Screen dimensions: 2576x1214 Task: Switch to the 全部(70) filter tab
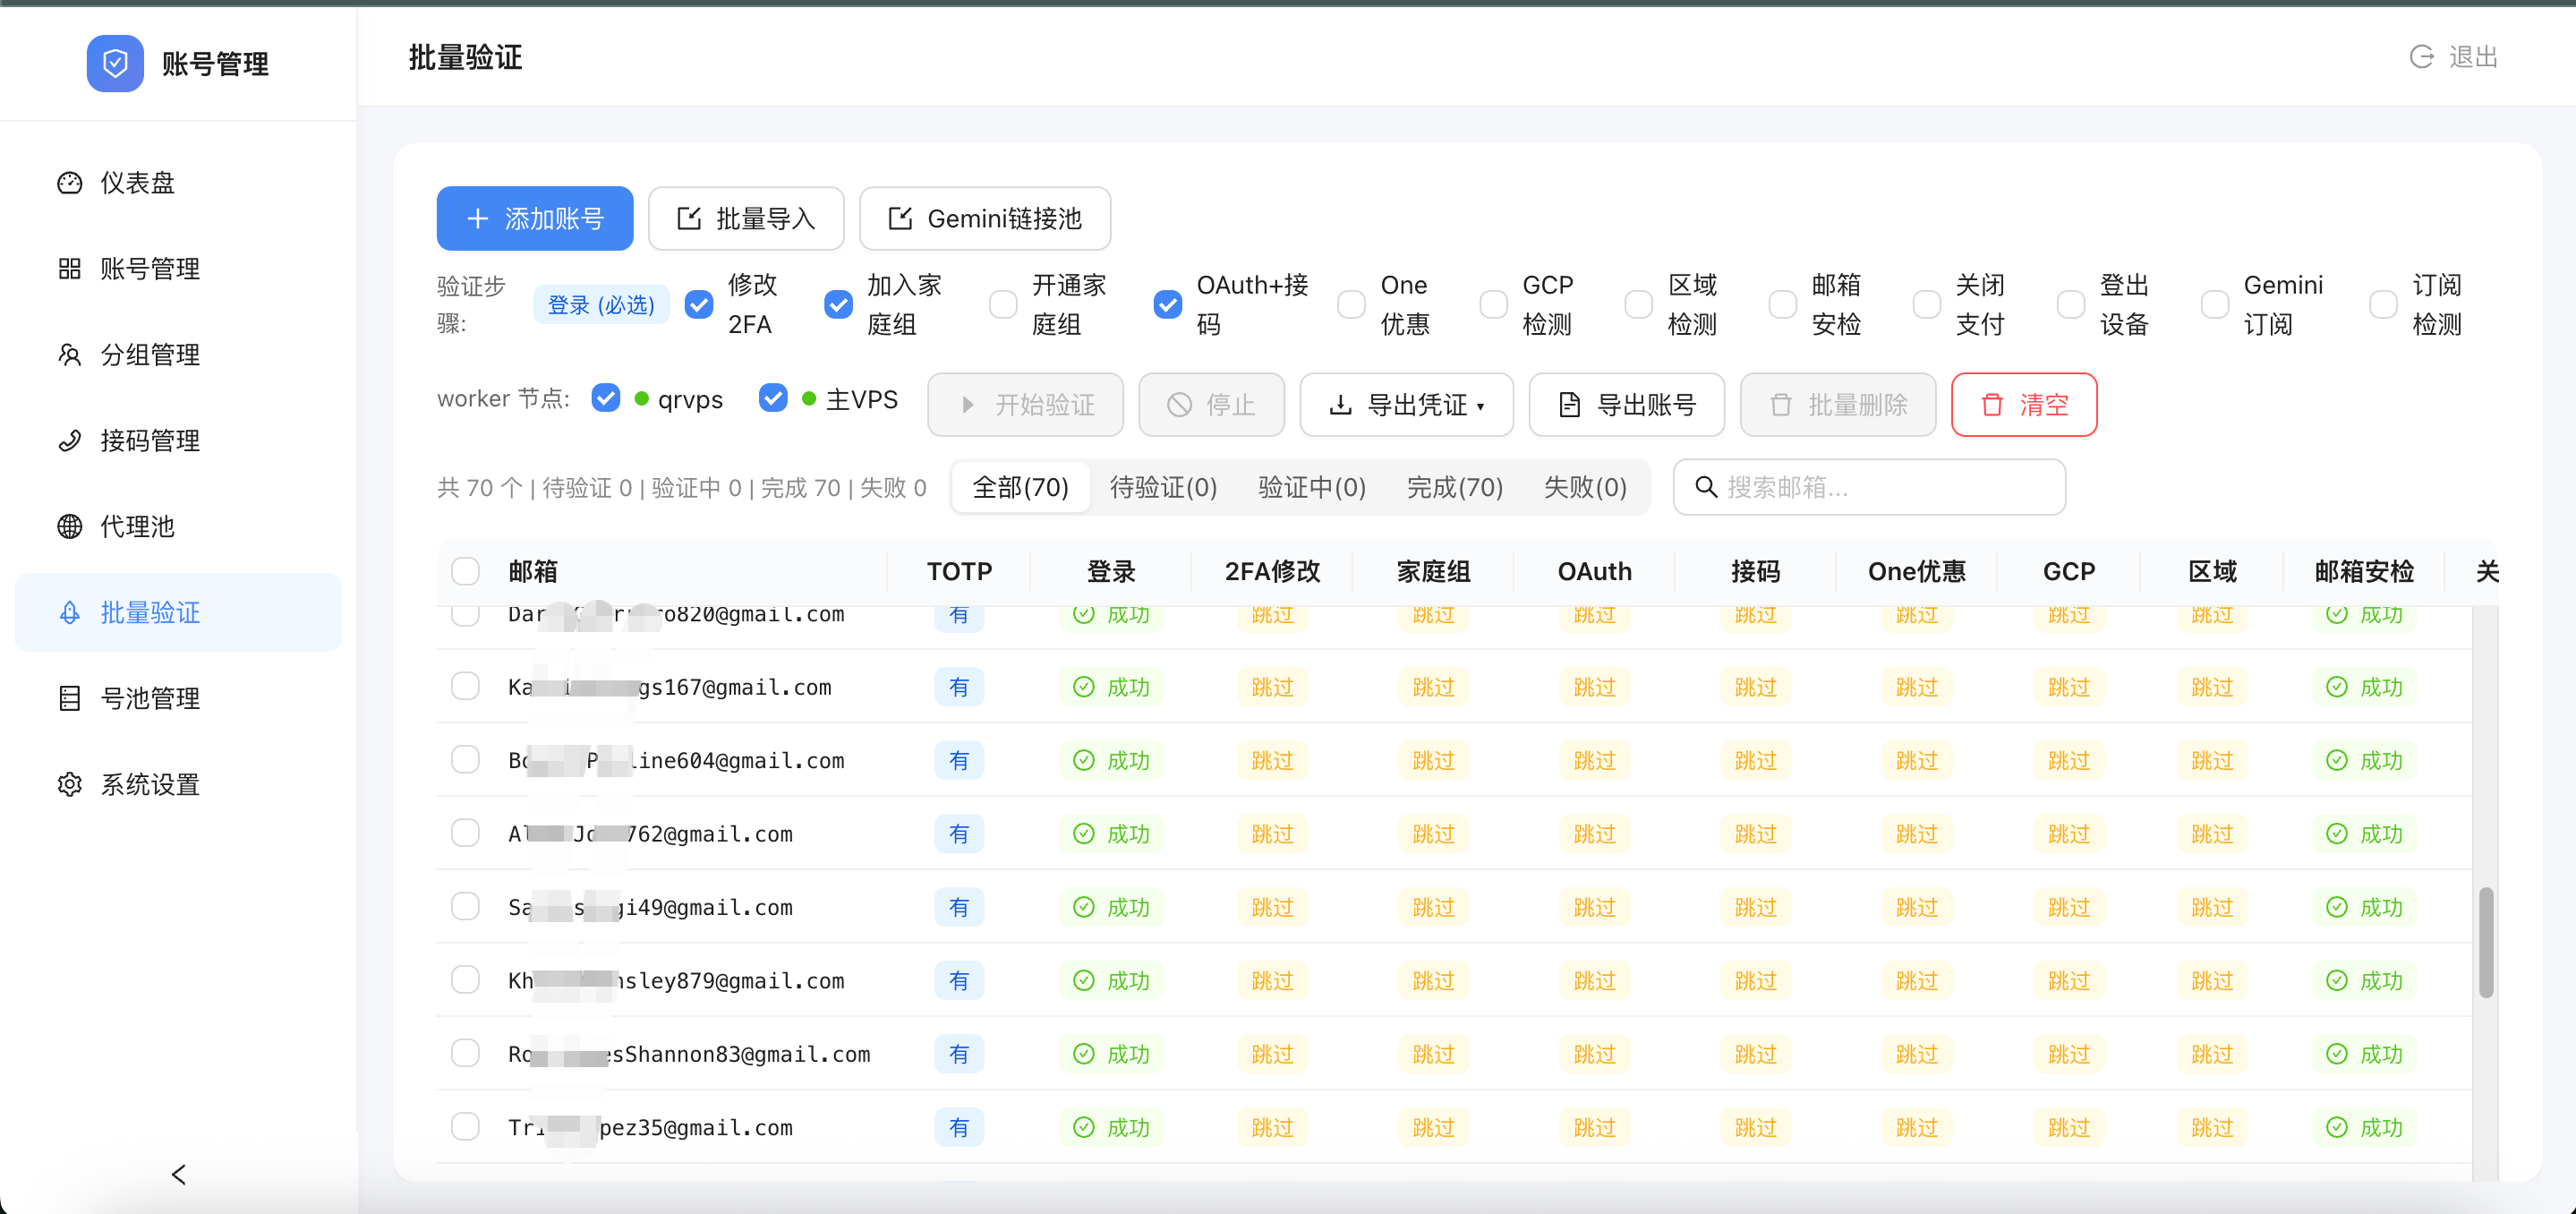(x=1020, y=487)
